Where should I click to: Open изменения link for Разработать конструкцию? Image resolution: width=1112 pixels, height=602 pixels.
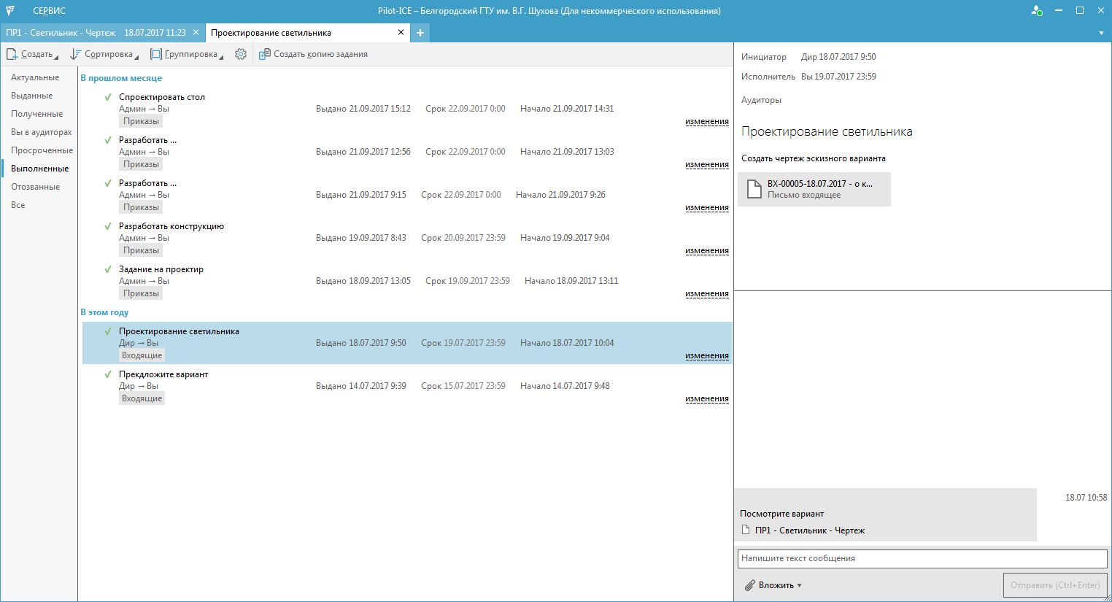click(x=707, y=251)
